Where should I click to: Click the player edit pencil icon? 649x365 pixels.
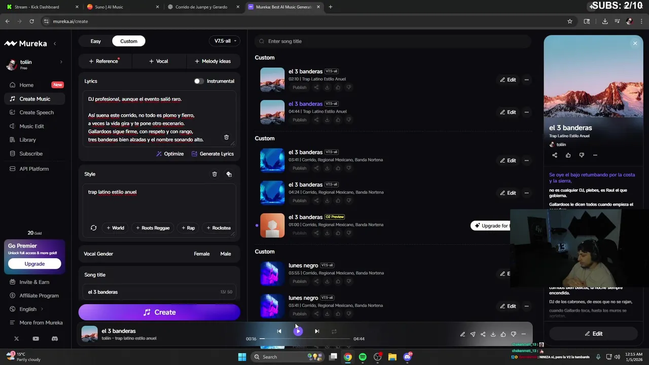pos(462,334)
